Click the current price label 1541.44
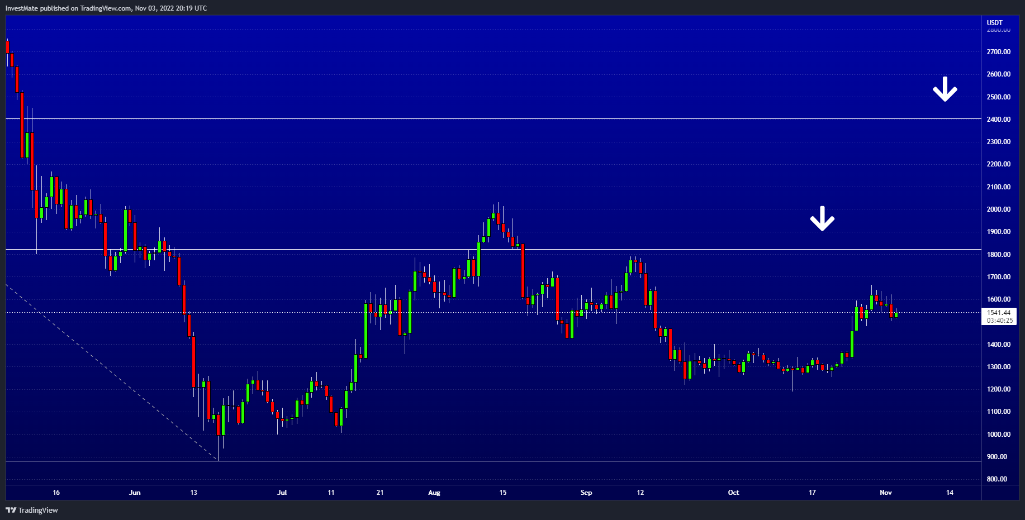 [999, 313]
